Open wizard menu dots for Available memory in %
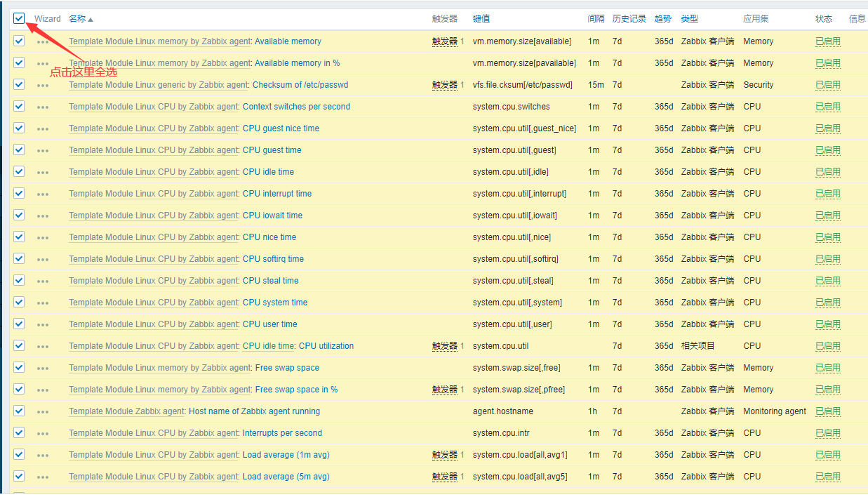 tap(43, 63)
